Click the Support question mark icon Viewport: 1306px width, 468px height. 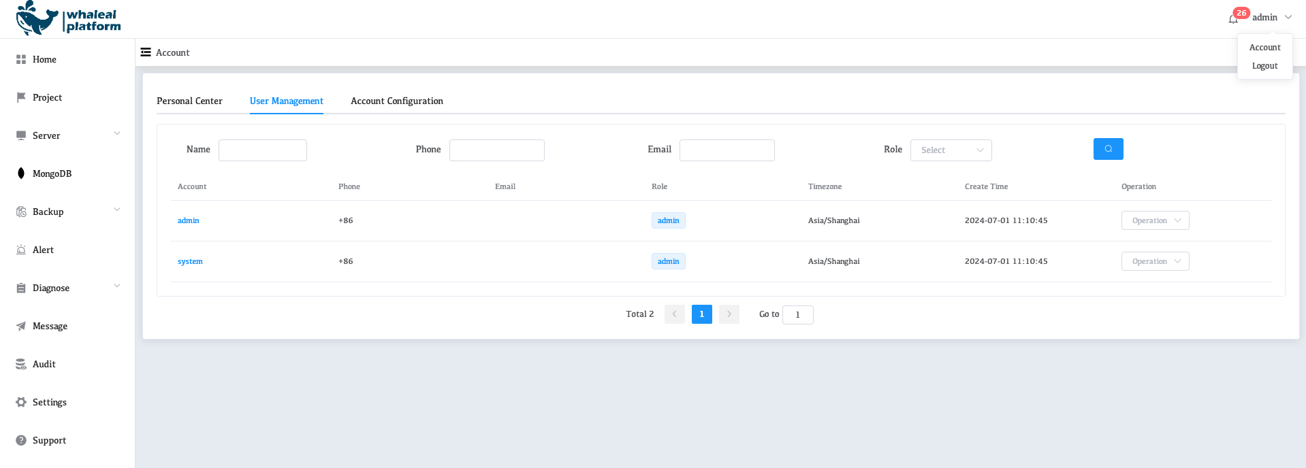tap(21, 440)
